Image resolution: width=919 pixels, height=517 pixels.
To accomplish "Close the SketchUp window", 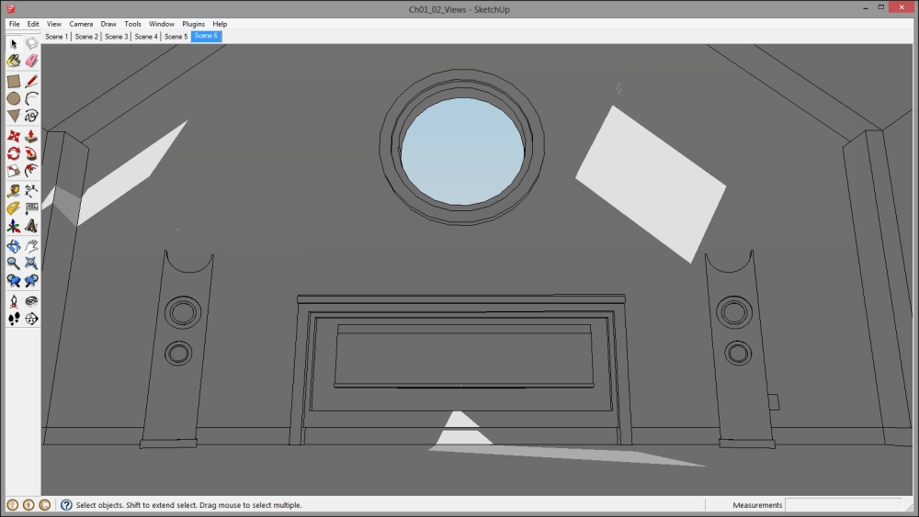I will 902,7.
